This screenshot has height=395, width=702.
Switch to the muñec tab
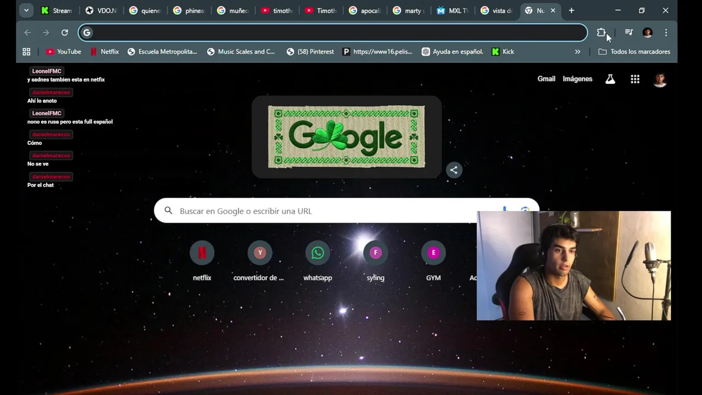click(x=233, y=10)
